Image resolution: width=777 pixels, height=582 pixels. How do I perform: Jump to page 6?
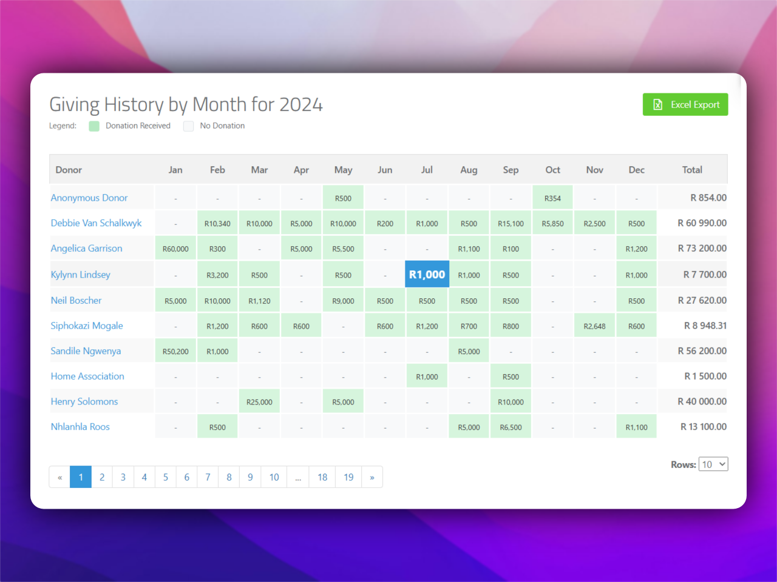coord(187,477)
